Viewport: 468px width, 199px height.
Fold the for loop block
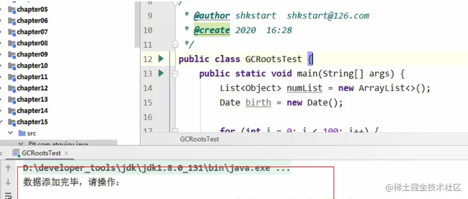175,130
